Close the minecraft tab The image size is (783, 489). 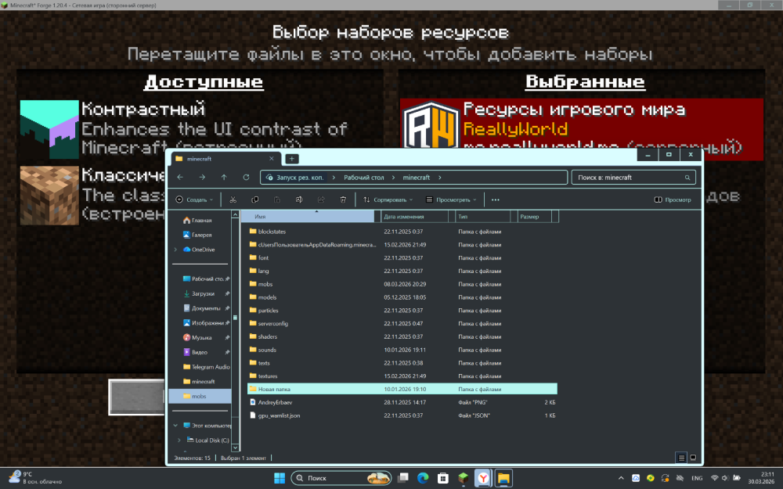[x=272, y=159]
